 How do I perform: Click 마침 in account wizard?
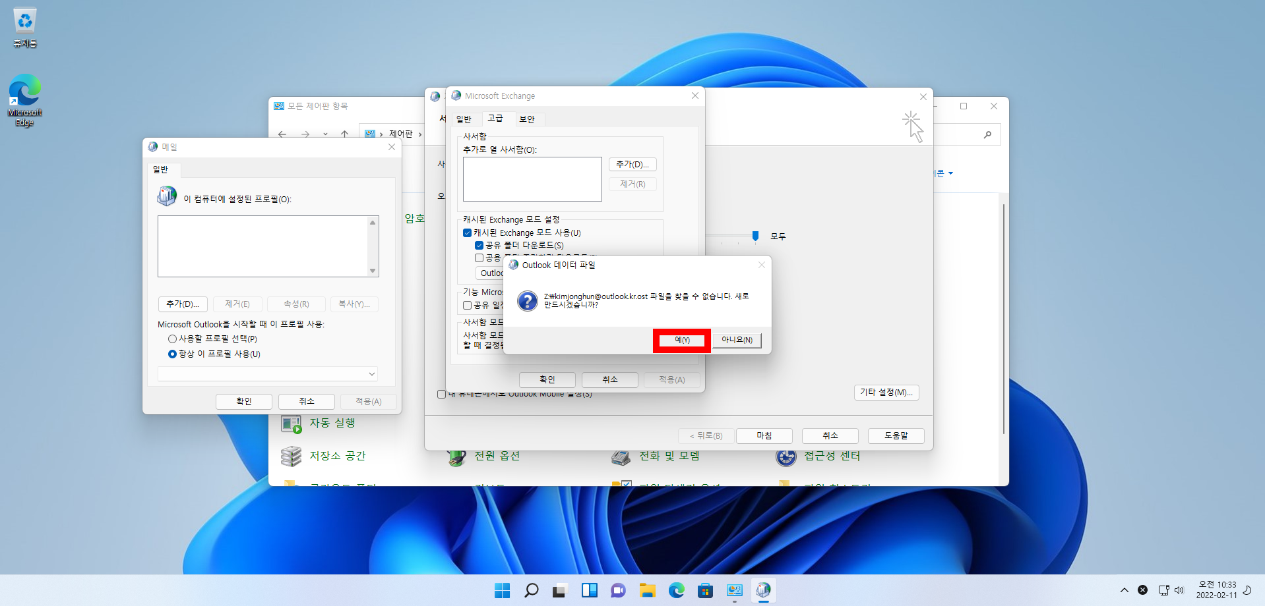pos(764,436)
